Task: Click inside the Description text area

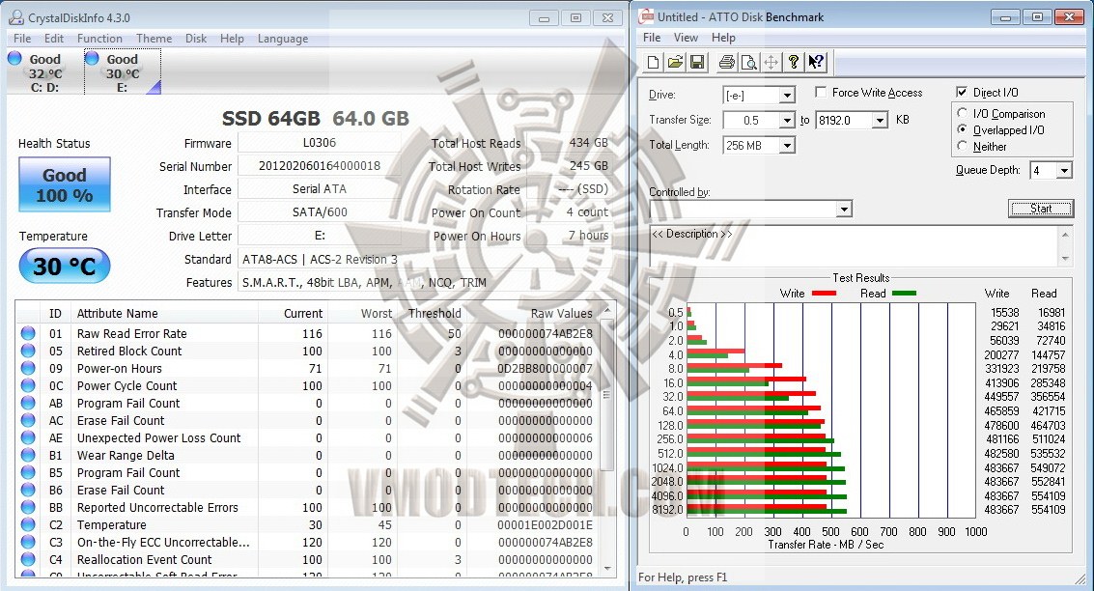Action: tap(855, 246)
